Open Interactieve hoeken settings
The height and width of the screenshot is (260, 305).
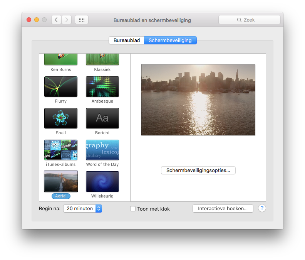tap(223, 209)
